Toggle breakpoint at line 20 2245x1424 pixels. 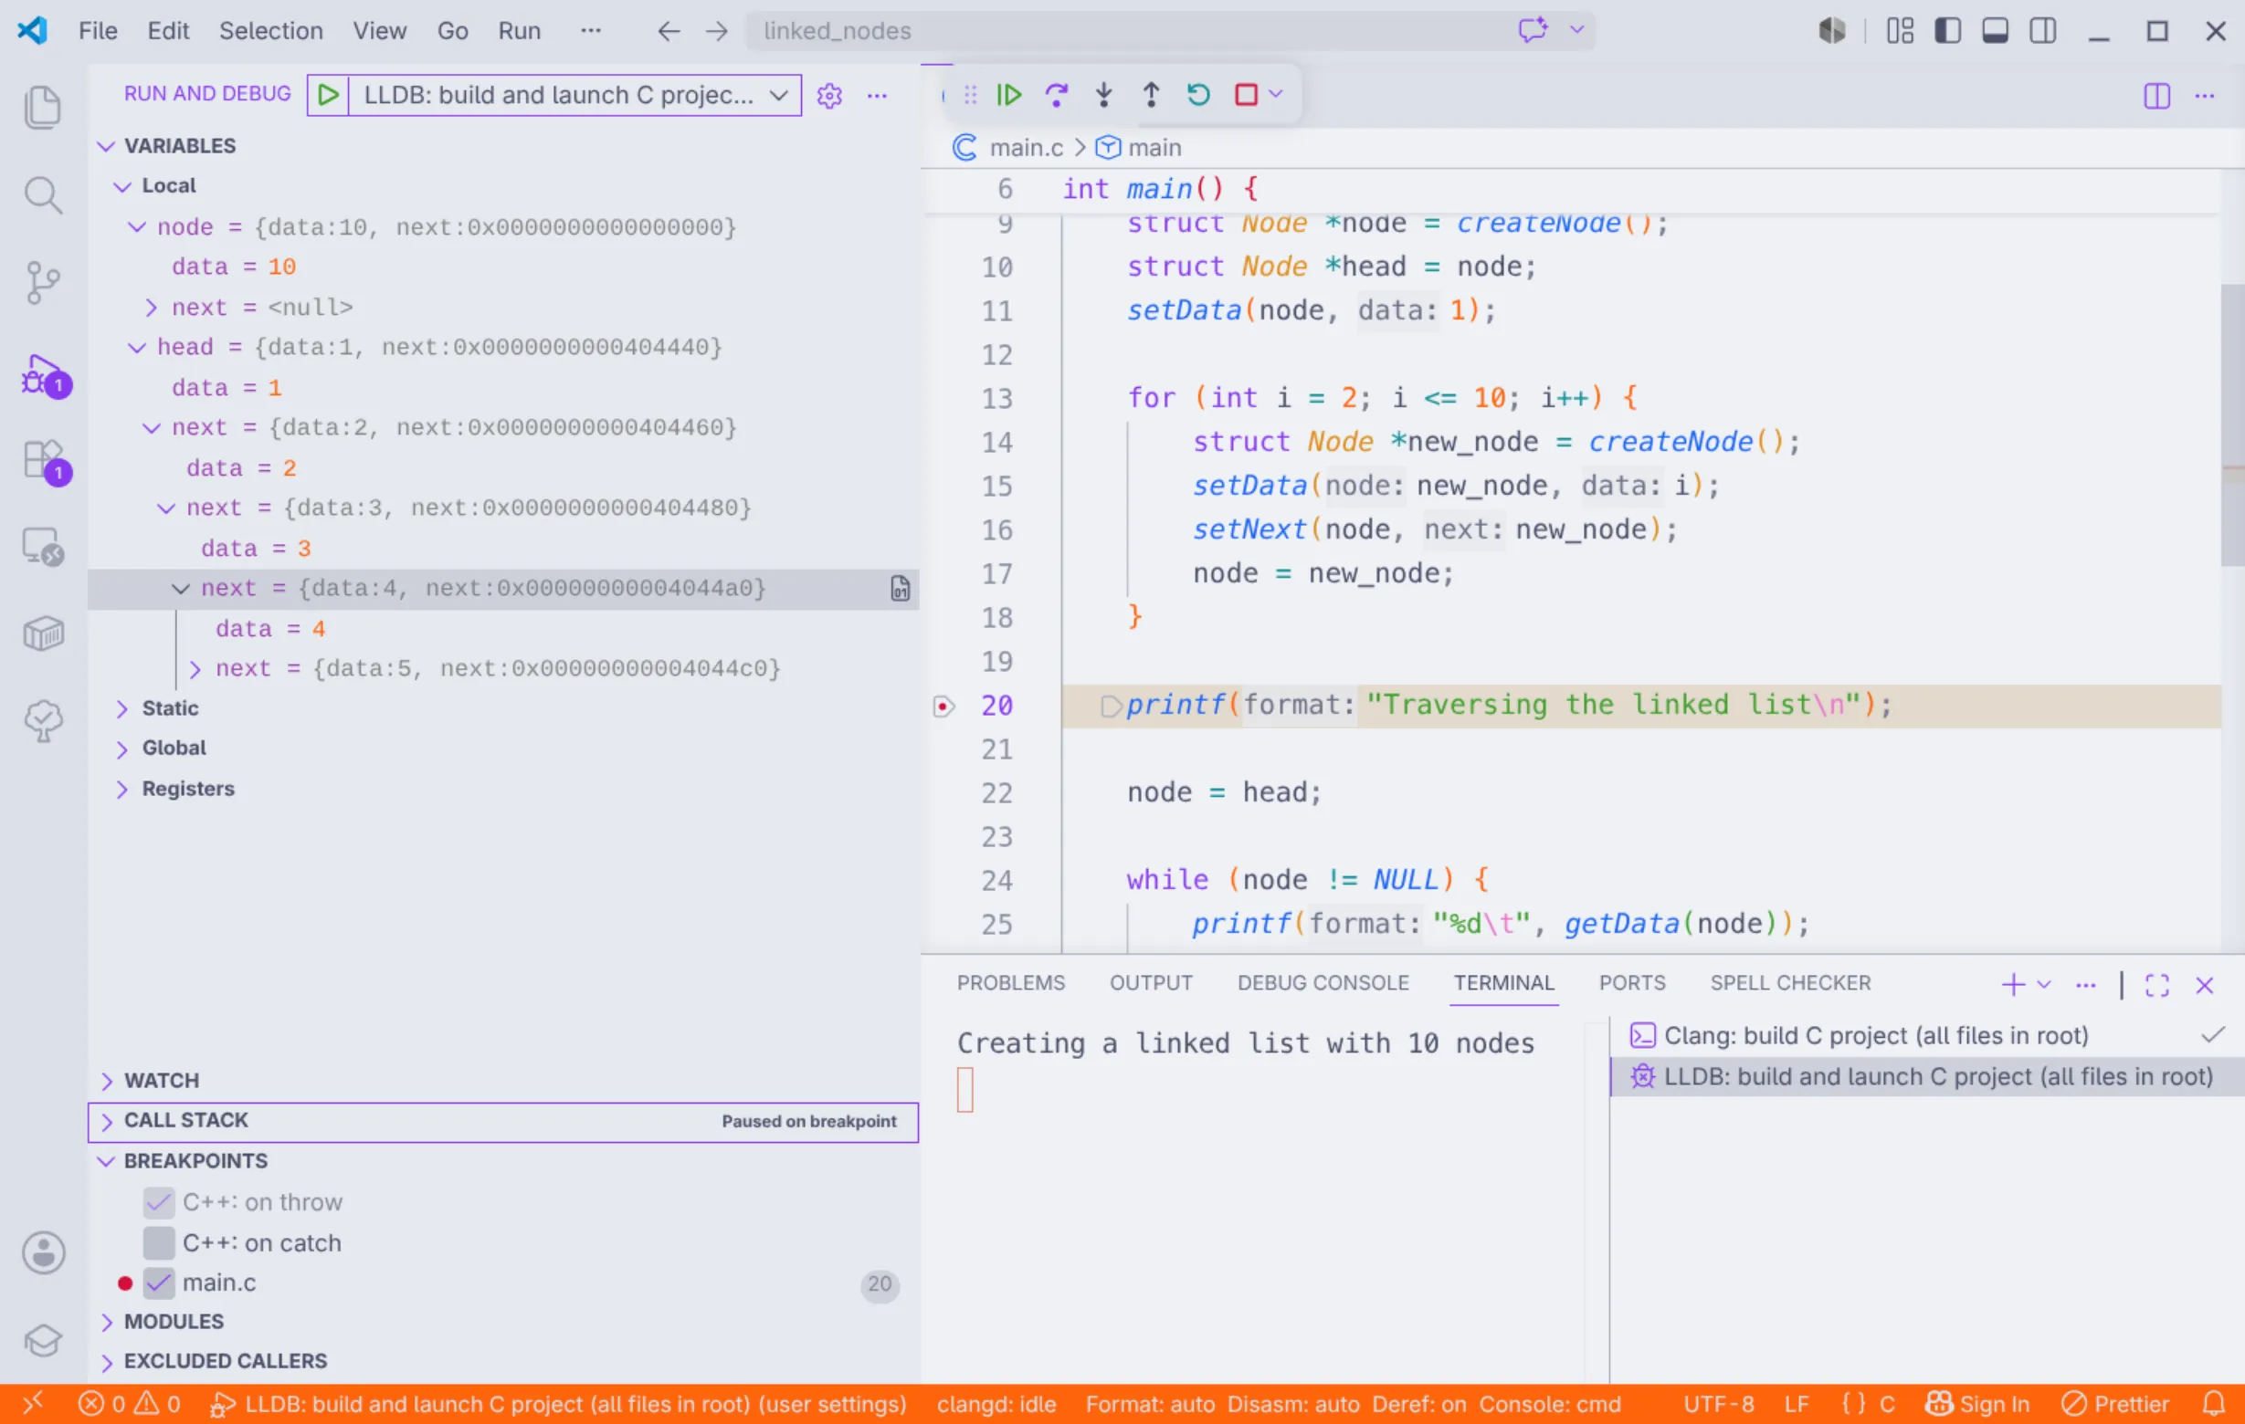pos(943,707)
